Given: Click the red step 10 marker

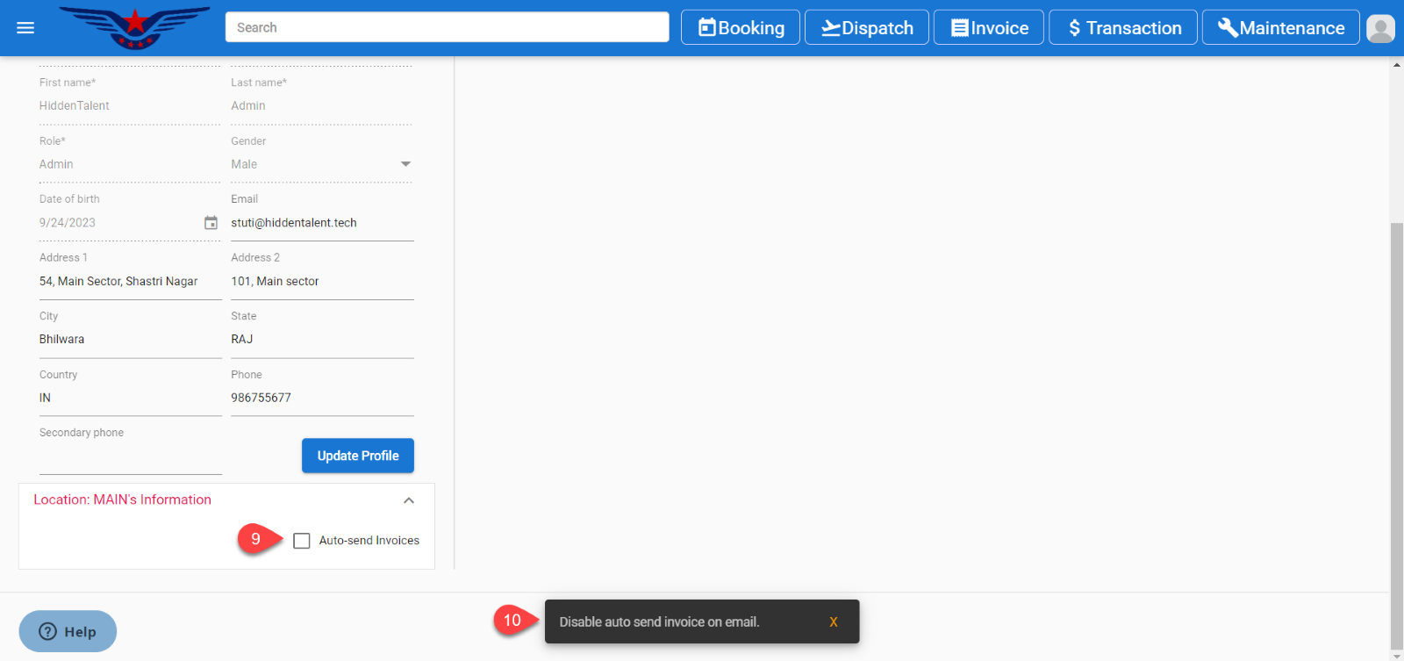Looking at the screenshot, I should pyautogui.click(x=512, y=621).
